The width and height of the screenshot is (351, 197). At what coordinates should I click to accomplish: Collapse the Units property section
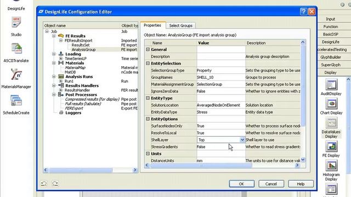click(x=148, y=154)
